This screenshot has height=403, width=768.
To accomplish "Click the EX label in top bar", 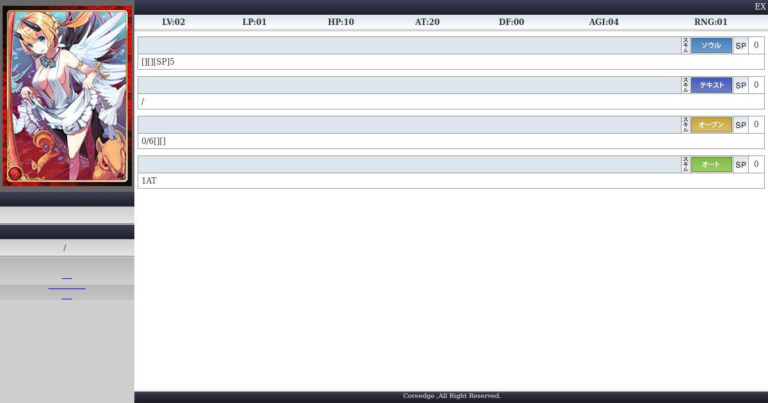I will (760, 7).
